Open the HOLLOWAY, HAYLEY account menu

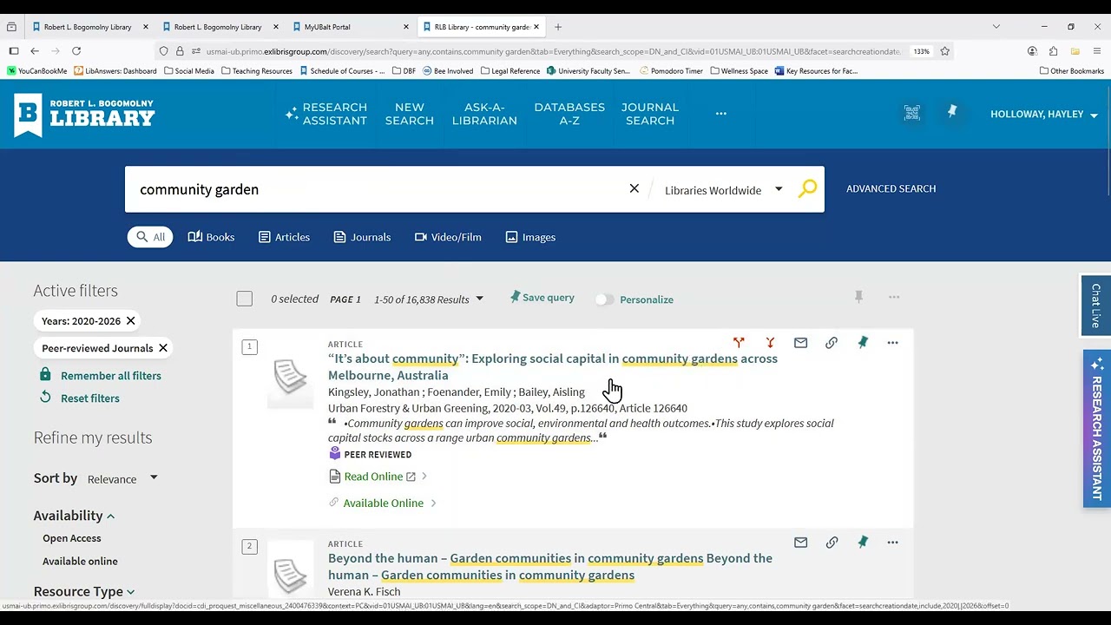(x=1044, y=115)
